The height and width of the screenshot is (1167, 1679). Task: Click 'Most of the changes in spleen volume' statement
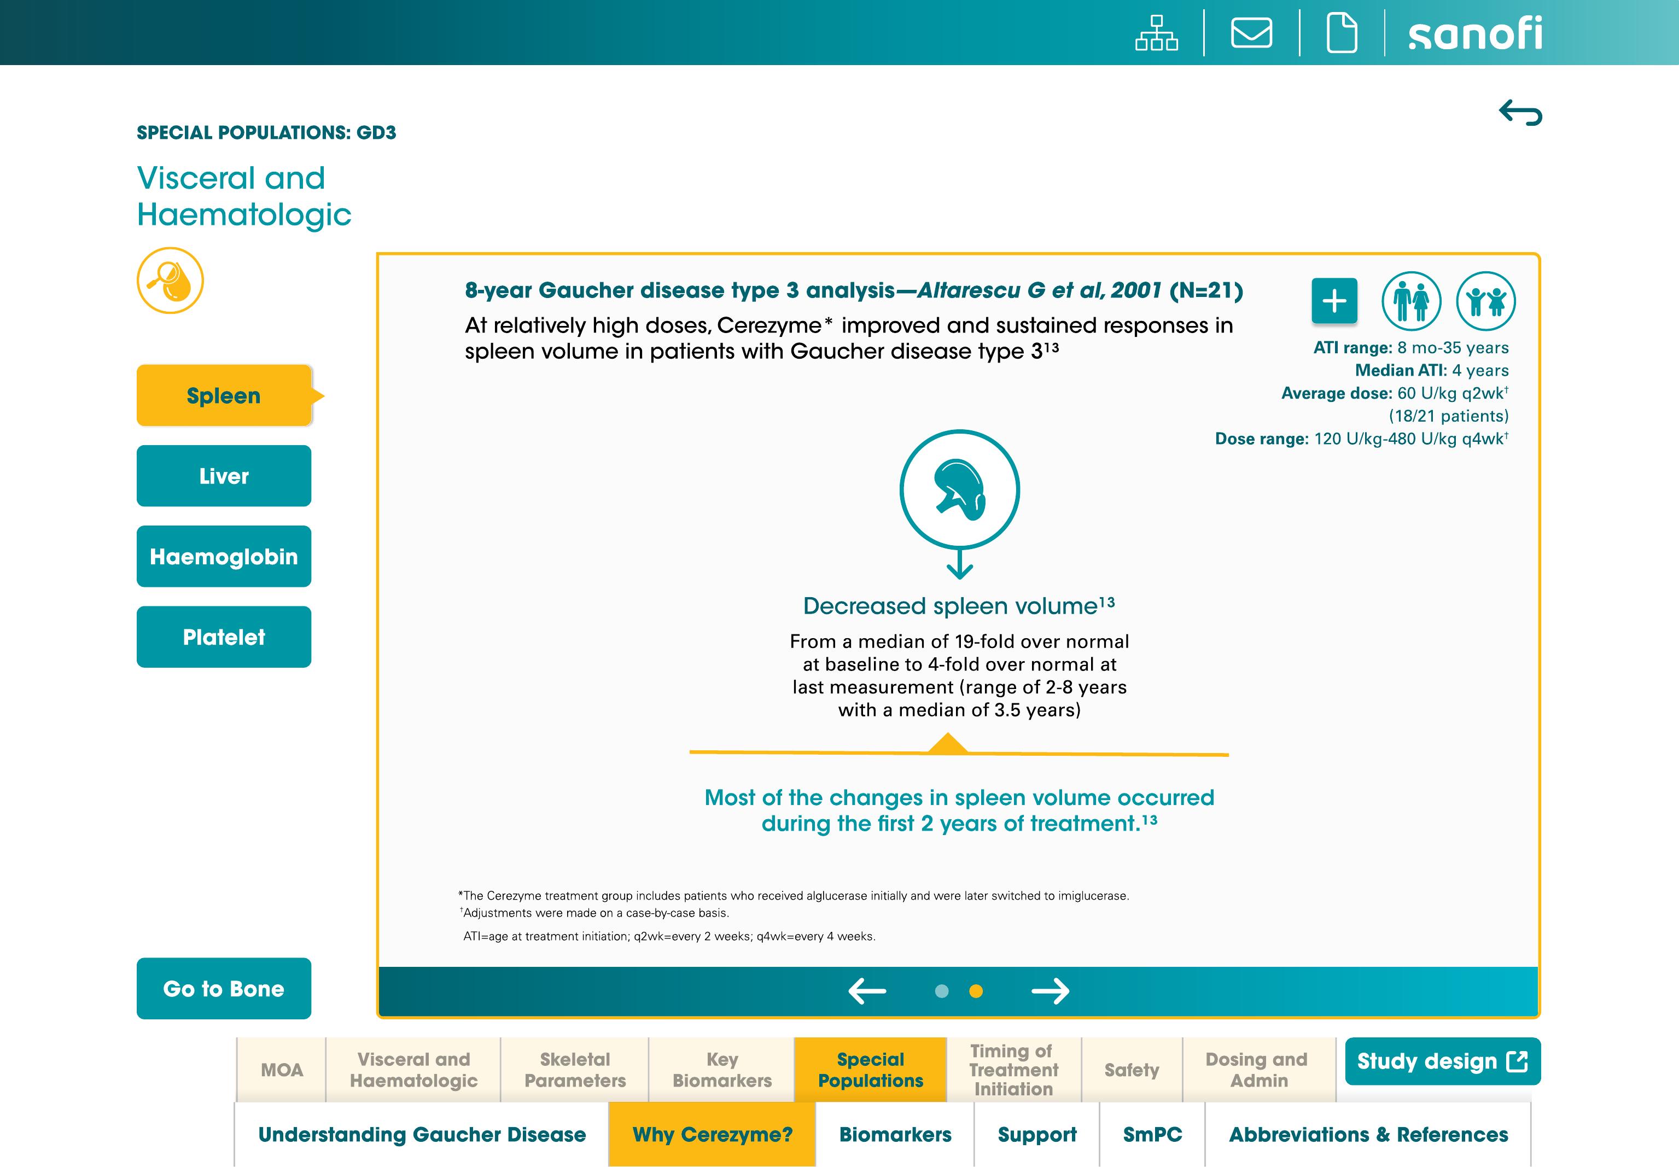(959, 810)
